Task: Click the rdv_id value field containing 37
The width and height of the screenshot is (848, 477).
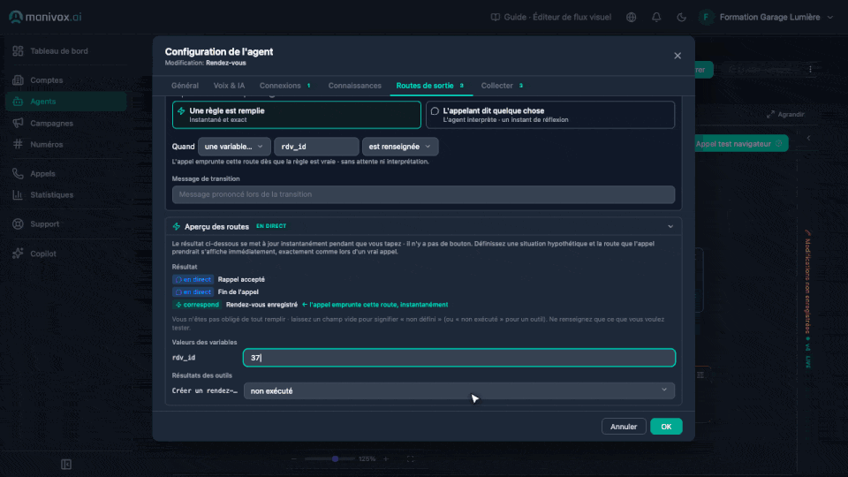Action: coord(459,358)
